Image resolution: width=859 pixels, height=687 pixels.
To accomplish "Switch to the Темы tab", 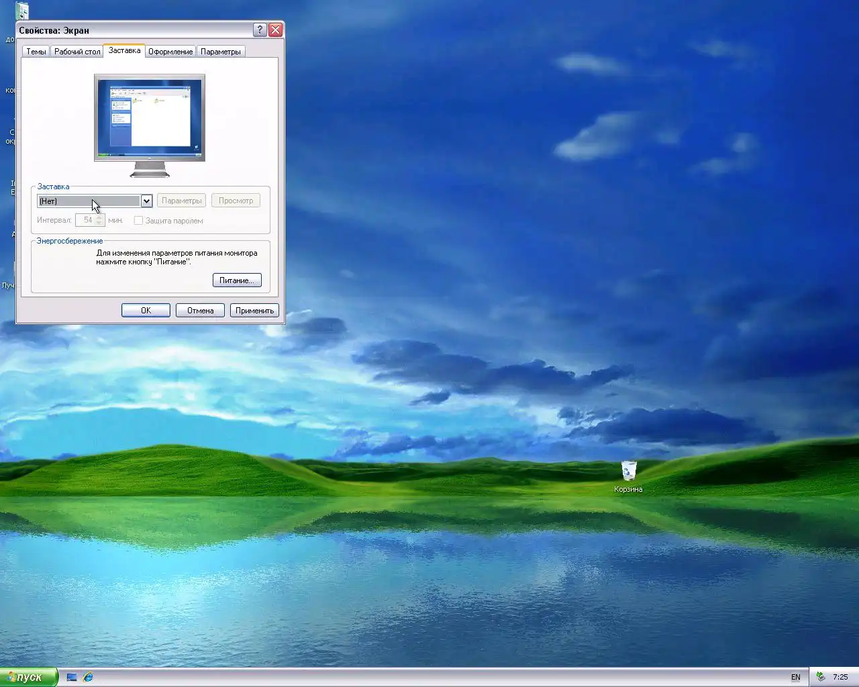I will [x=36, y=52].
